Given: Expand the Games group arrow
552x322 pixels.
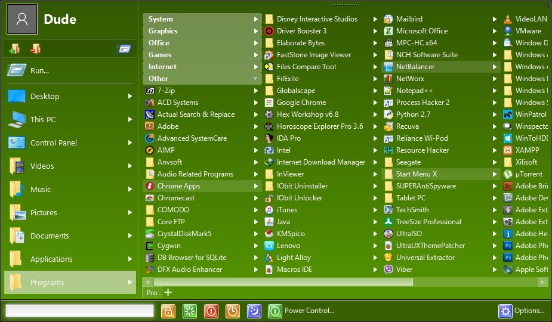Looking at the screenshot, I should pos(256,54).
